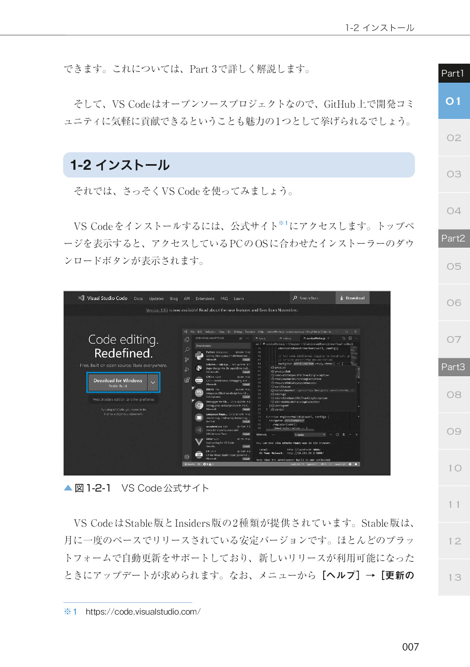
Task: Follow the Version 1.85 link
Action: tap(157, 310)
